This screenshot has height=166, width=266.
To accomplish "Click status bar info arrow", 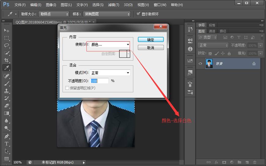I will [84, 163].
